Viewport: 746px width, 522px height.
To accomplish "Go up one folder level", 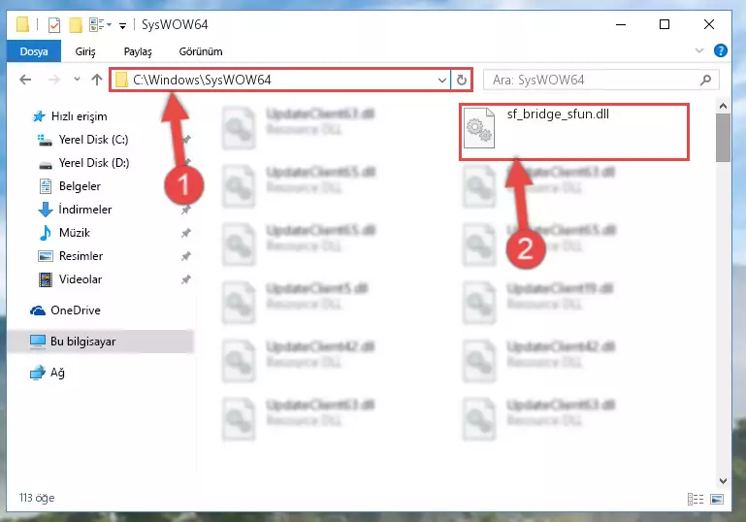I will 97,80.
